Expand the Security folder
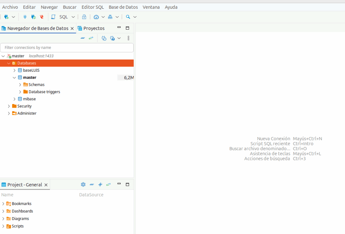 [x=9, y=106]
